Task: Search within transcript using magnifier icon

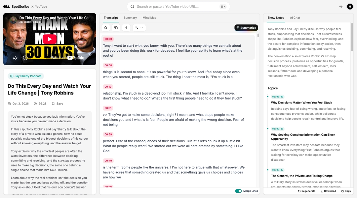Action: tap(106, 28)
